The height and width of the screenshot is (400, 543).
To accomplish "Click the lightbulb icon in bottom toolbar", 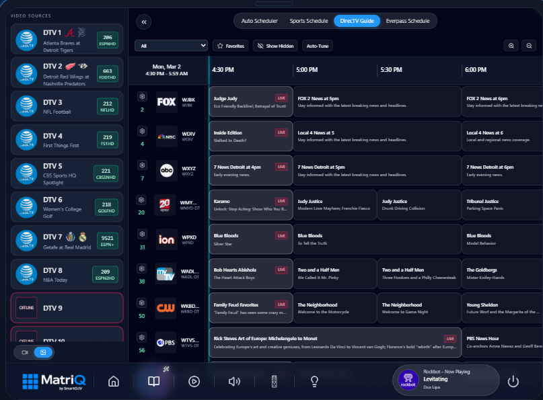I will coord(314,381).
